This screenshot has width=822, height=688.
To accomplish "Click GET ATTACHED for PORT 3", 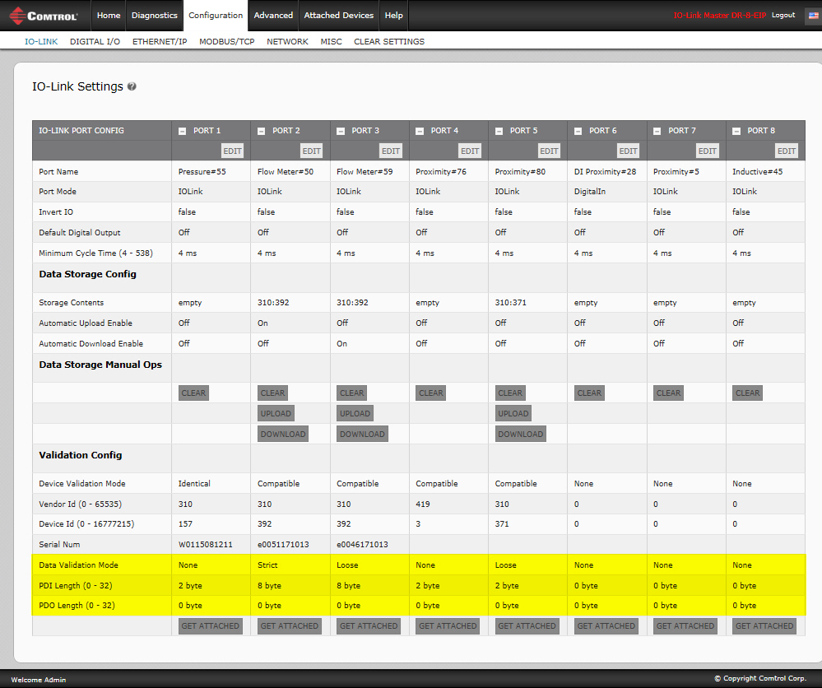I will (369, 626).
